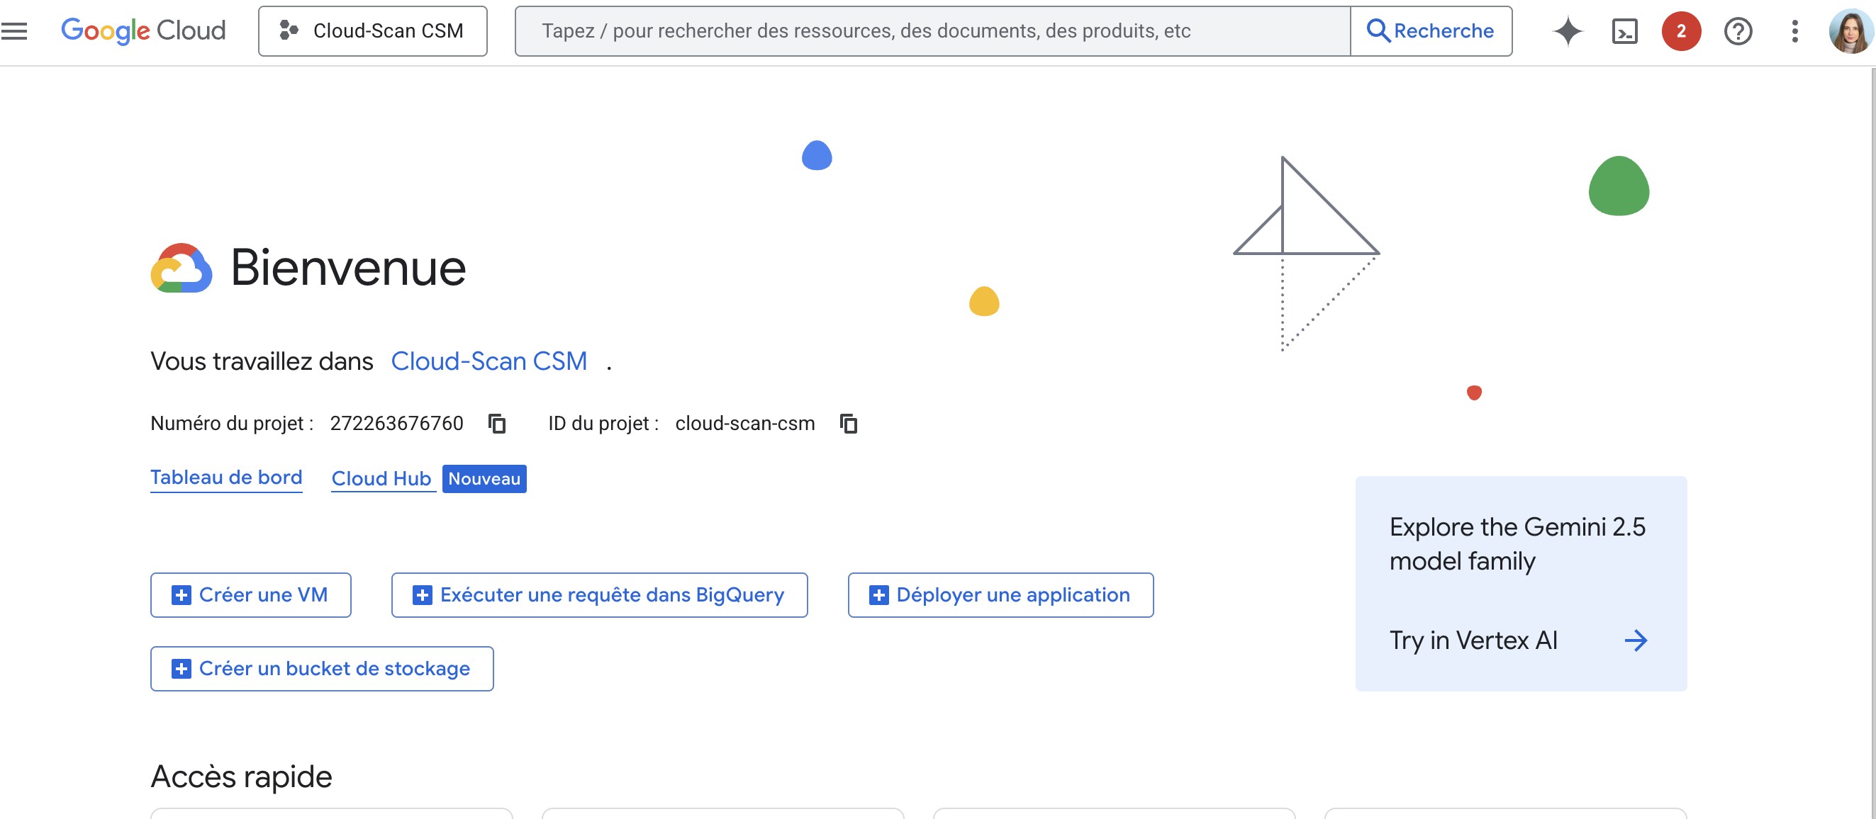1876x819 pixels.
Task: Open the three-dot settings menu
Action: (1794, 30)
